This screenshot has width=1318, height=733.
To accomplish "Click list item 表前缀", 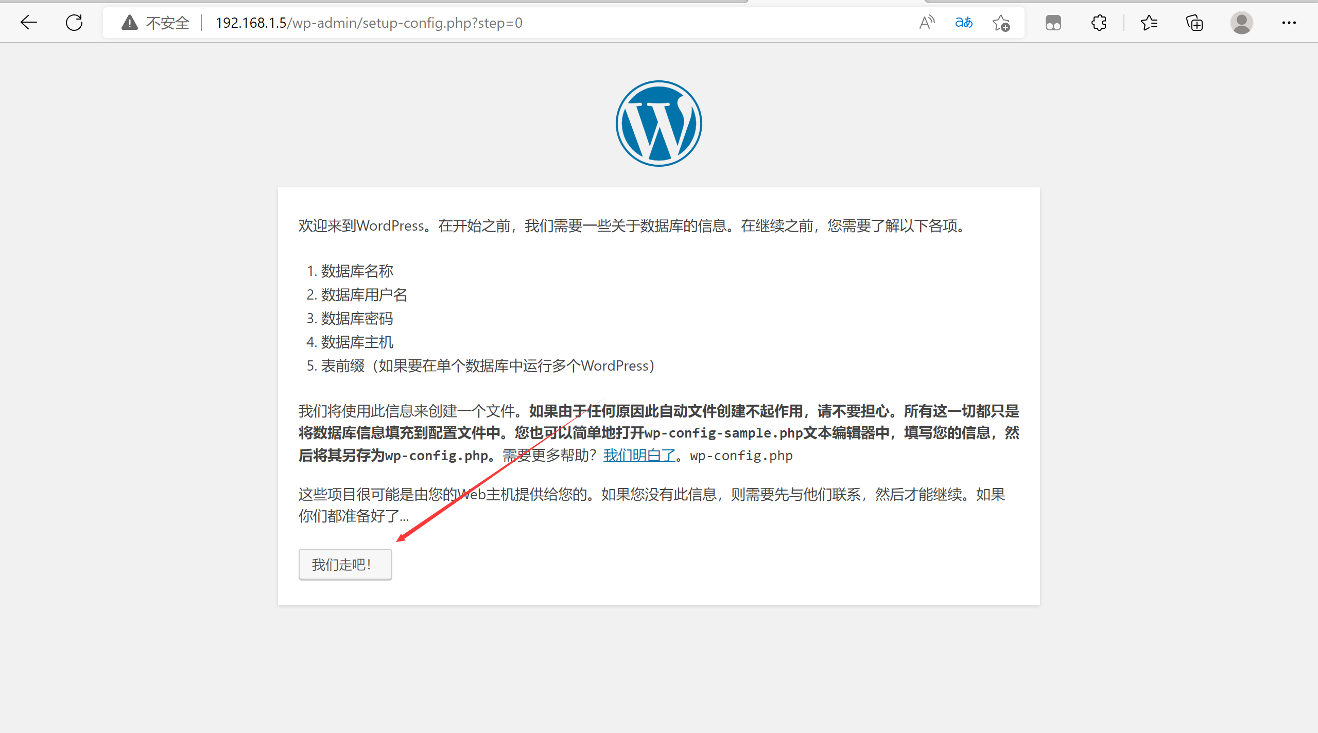I will pos(488,365).
